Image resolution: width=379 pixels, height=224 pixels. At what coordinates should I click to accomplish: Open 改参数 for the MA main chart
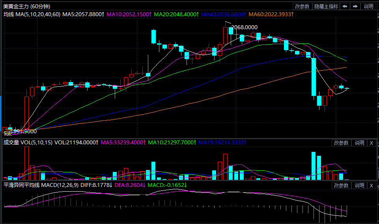[x=302, y=6]
